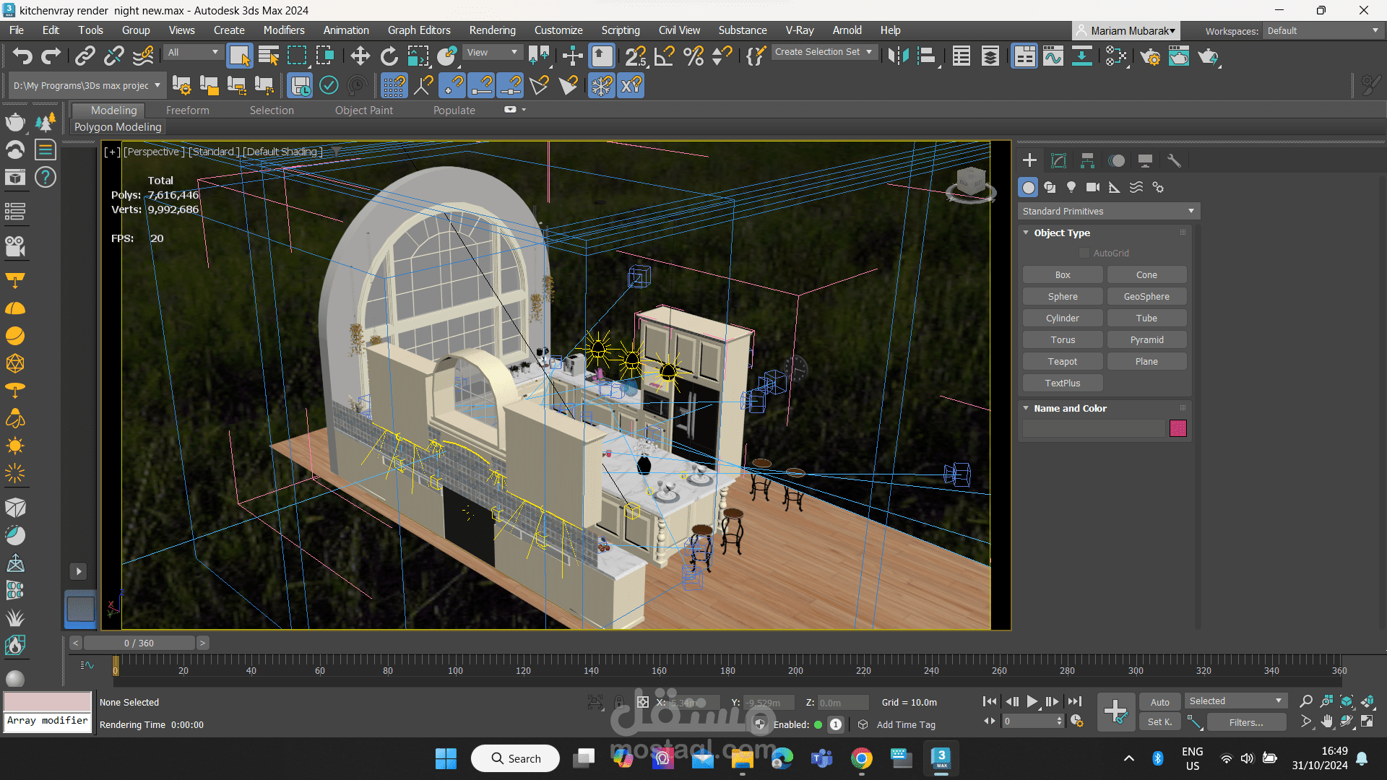Open the Standard Primitives dropdown
Image resolution: width=1387 pixels, height=780 pixels.
tap(1109, 211)
